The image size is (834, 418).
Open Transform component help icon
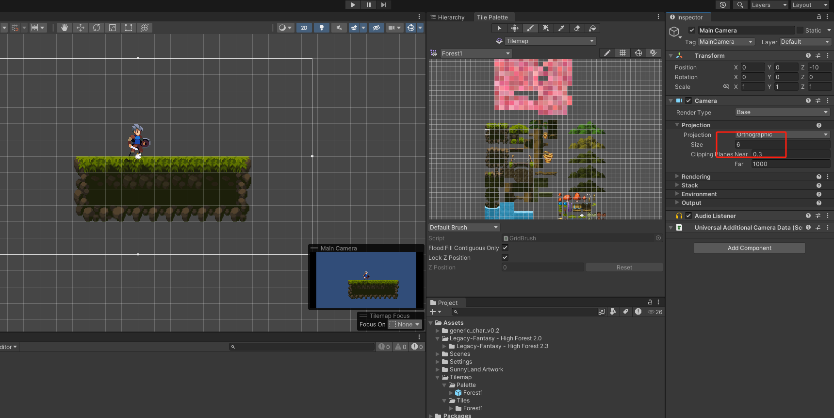coord(808,55)
